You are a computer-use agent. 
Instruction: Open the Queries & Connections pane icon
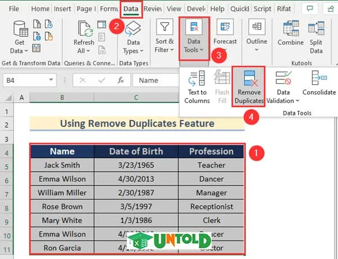click(x=102, y=24)
